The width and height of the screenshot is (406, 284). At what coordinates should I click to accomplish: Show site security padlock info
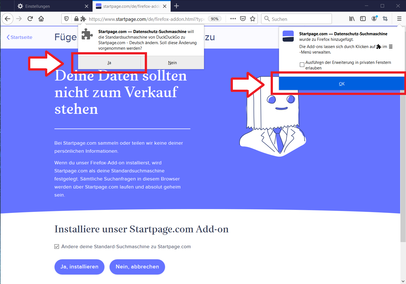(x=76, y=19)
